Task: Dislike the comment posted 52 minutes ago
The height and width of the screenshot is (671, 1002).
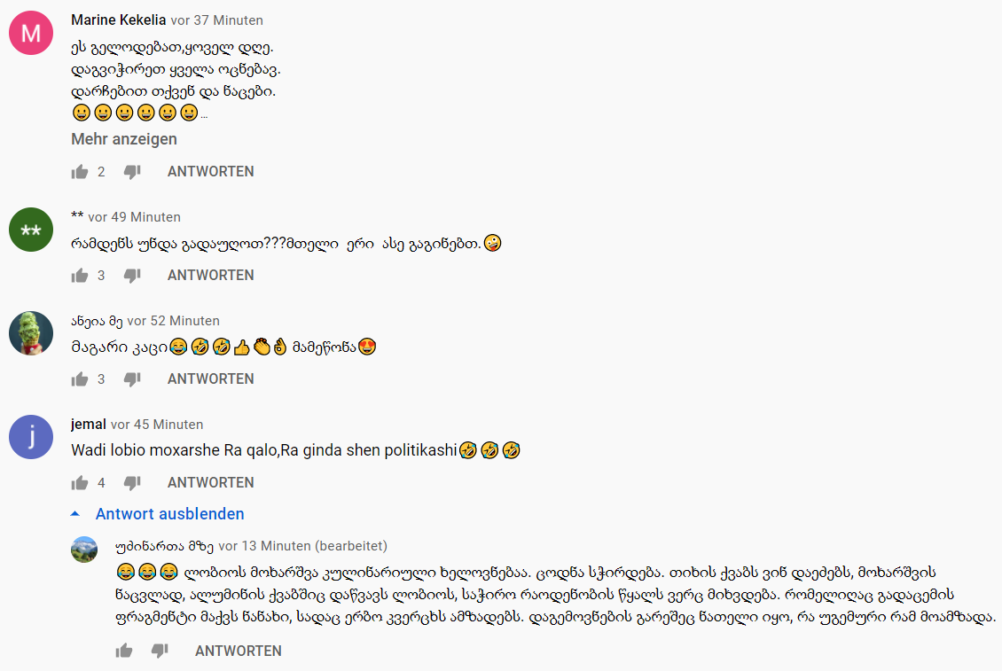Action: 132,379
